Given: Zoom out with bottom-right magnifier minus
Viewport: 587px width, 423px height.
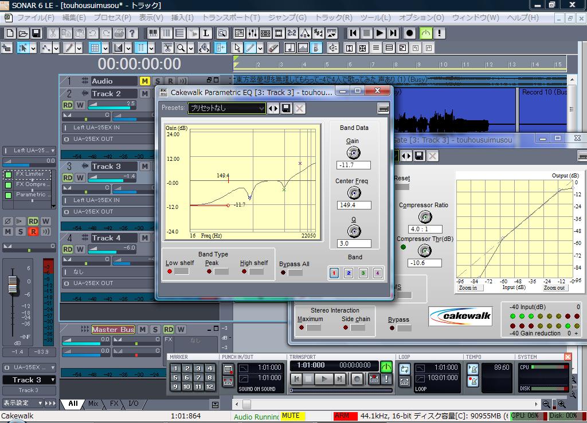Looking at the screenshot, I should tap(546, 404).
